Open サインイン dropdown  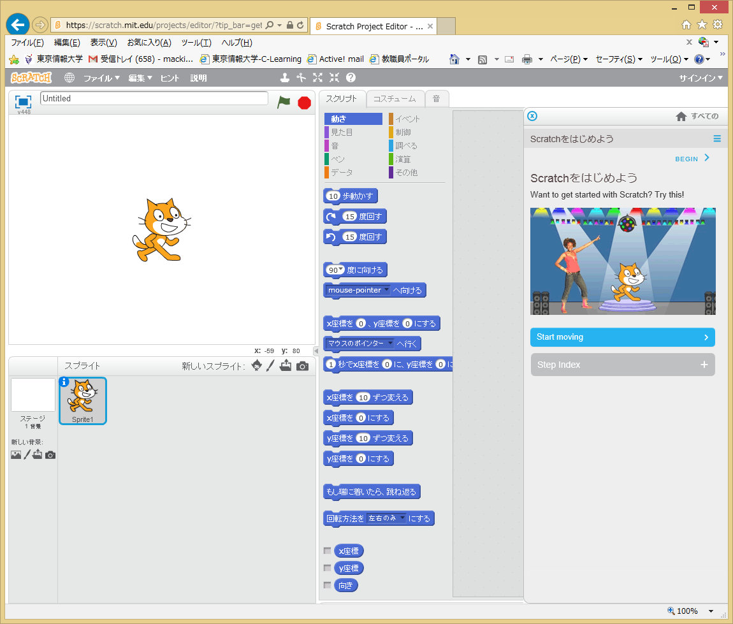(x=700, y=78)
